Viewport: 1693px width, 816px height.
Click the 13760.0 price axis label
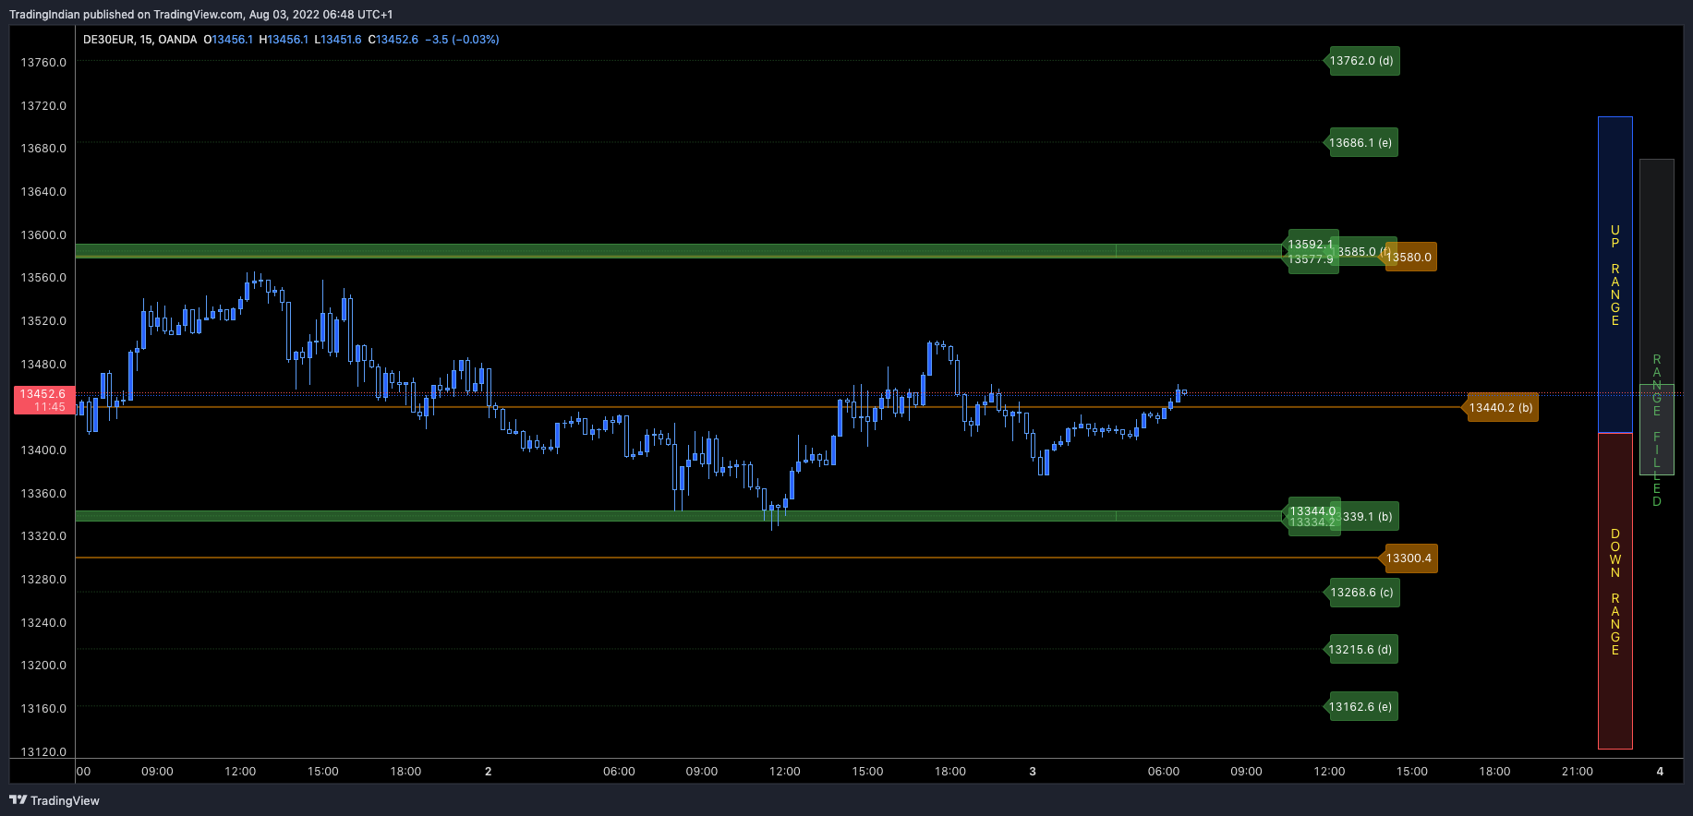click(x=43, y=62)
